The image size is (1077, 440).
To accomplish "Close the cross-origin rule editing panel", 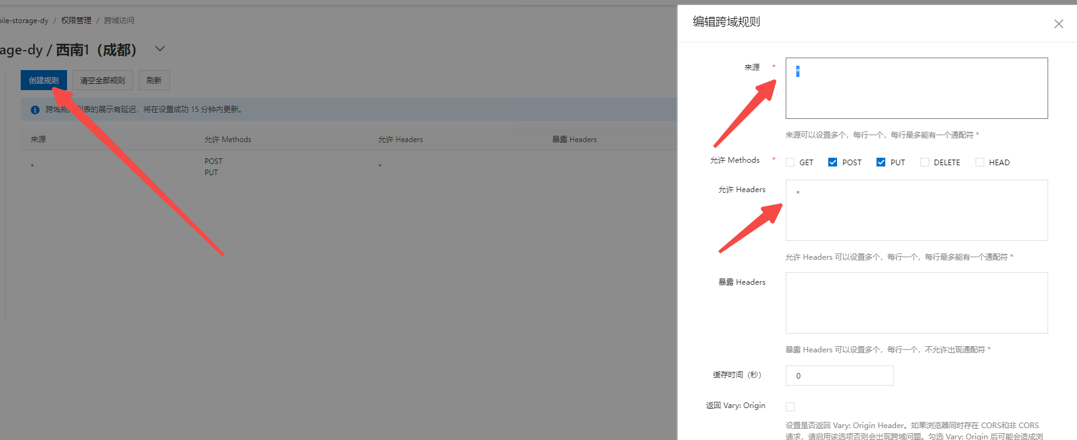I will [1059, 24].
